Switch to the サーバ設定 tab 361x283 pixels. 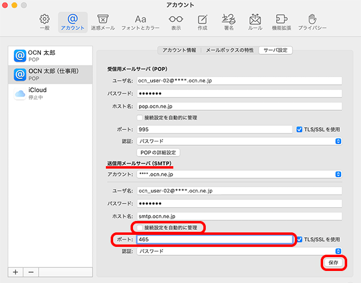pos(276,50)
